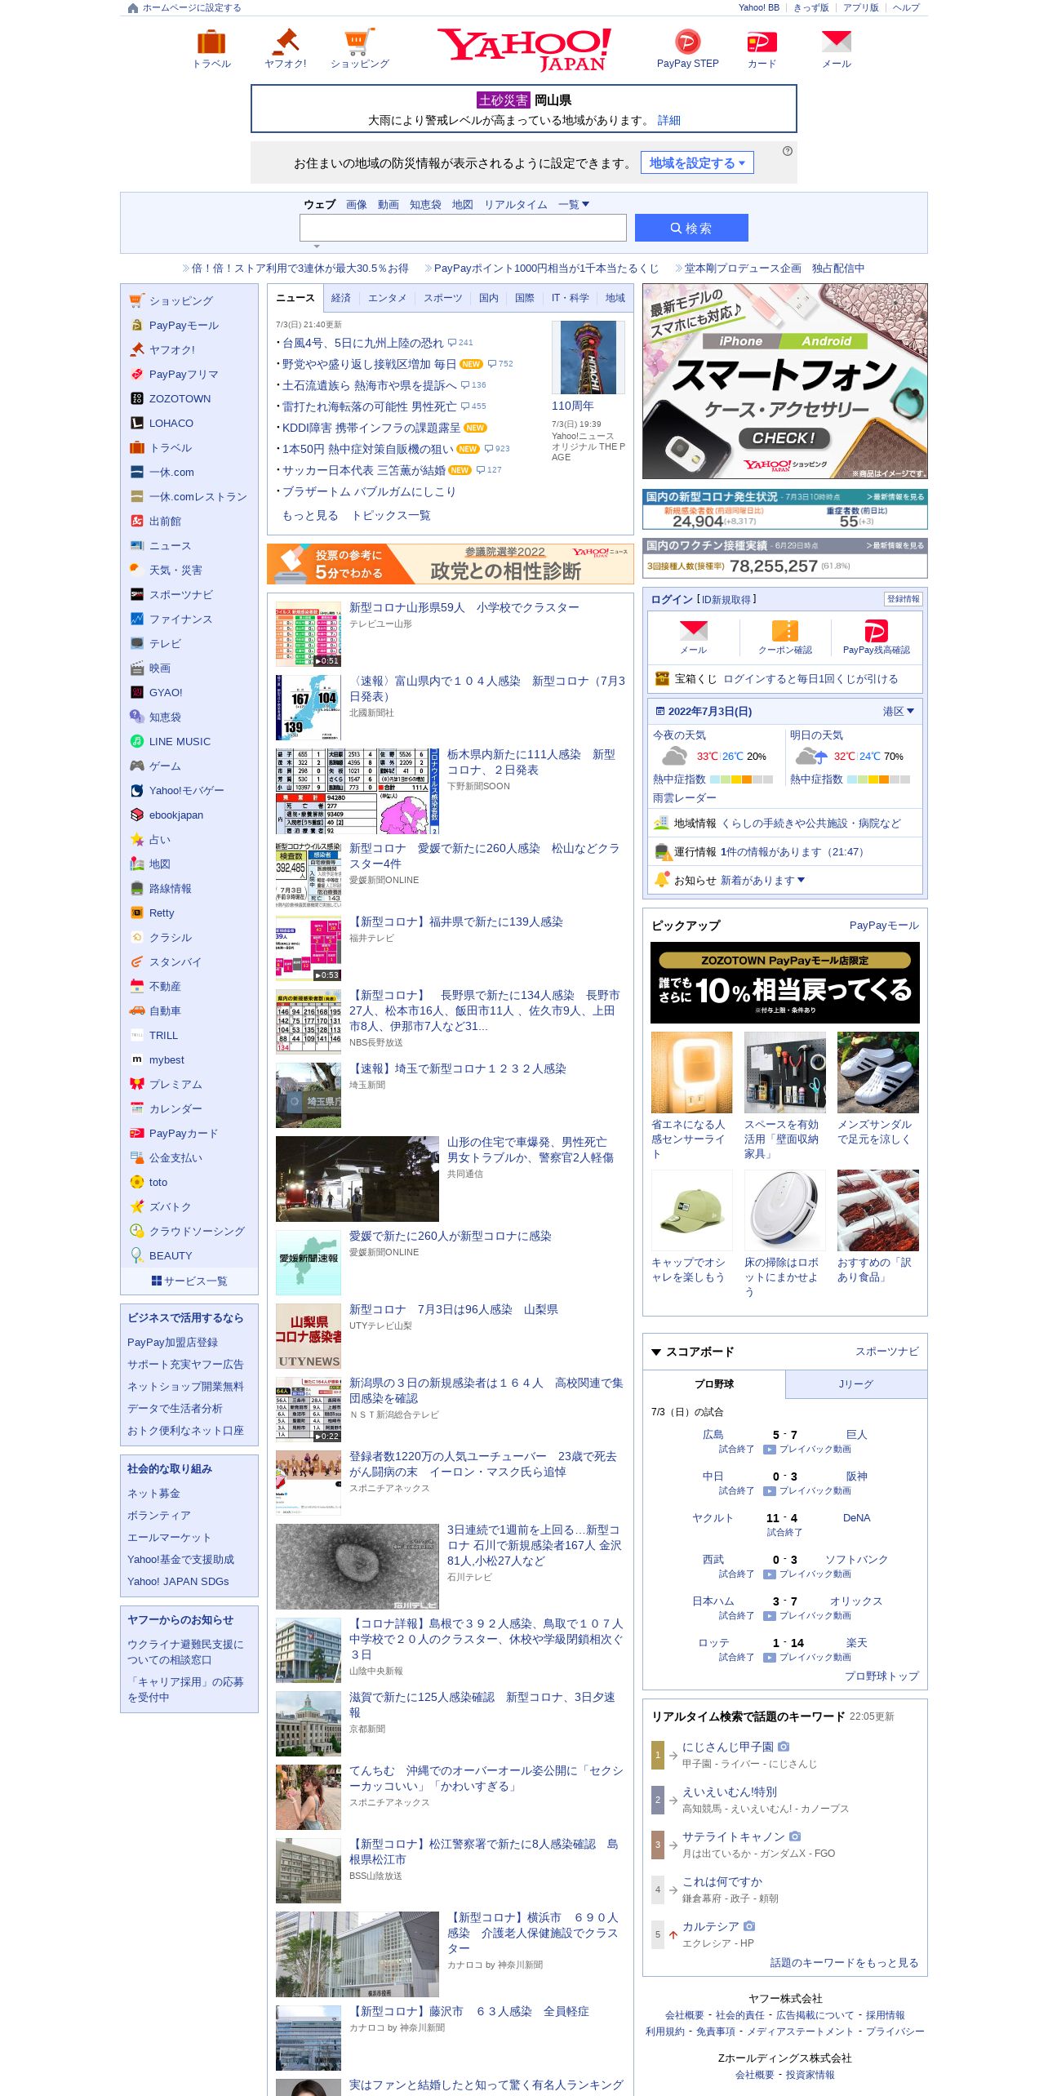Expand the search suggestion arrow below the input
The width and height of the screenshot is (1048, 2096).
(x=317, y=246)
